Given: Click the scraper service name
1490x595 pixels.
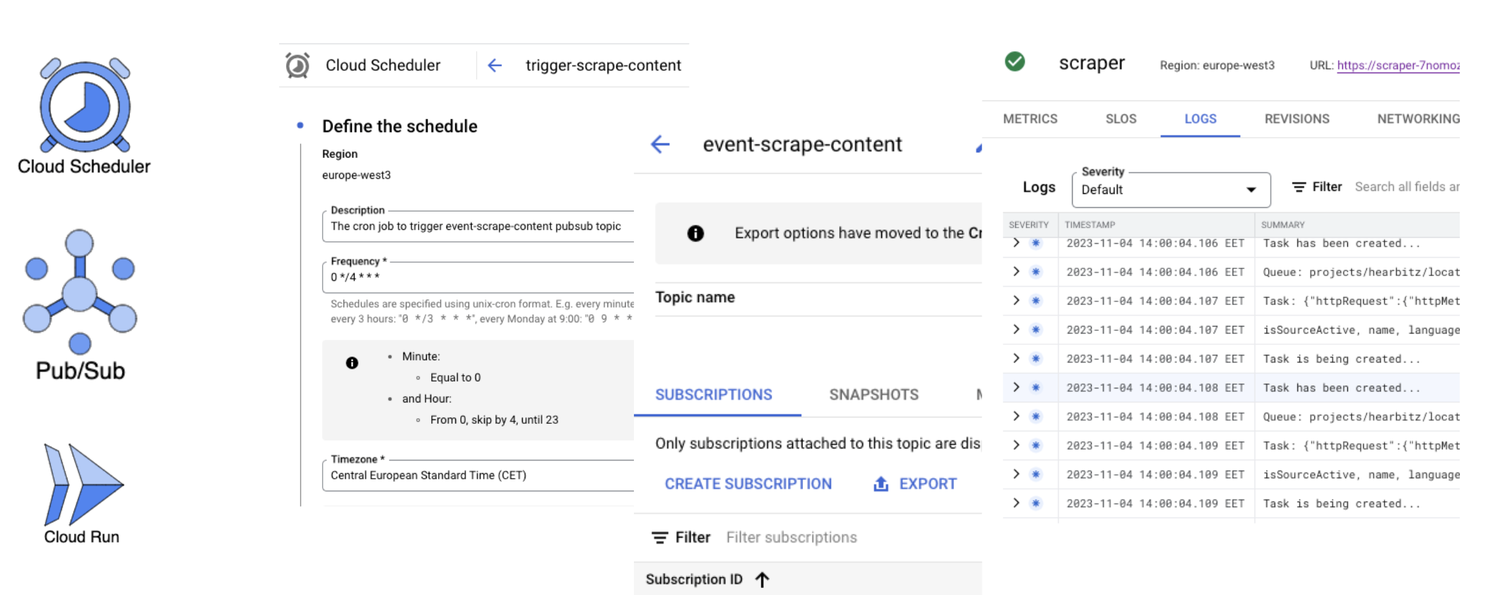Looking at the screenshot, I should [x=1091, y=63].
